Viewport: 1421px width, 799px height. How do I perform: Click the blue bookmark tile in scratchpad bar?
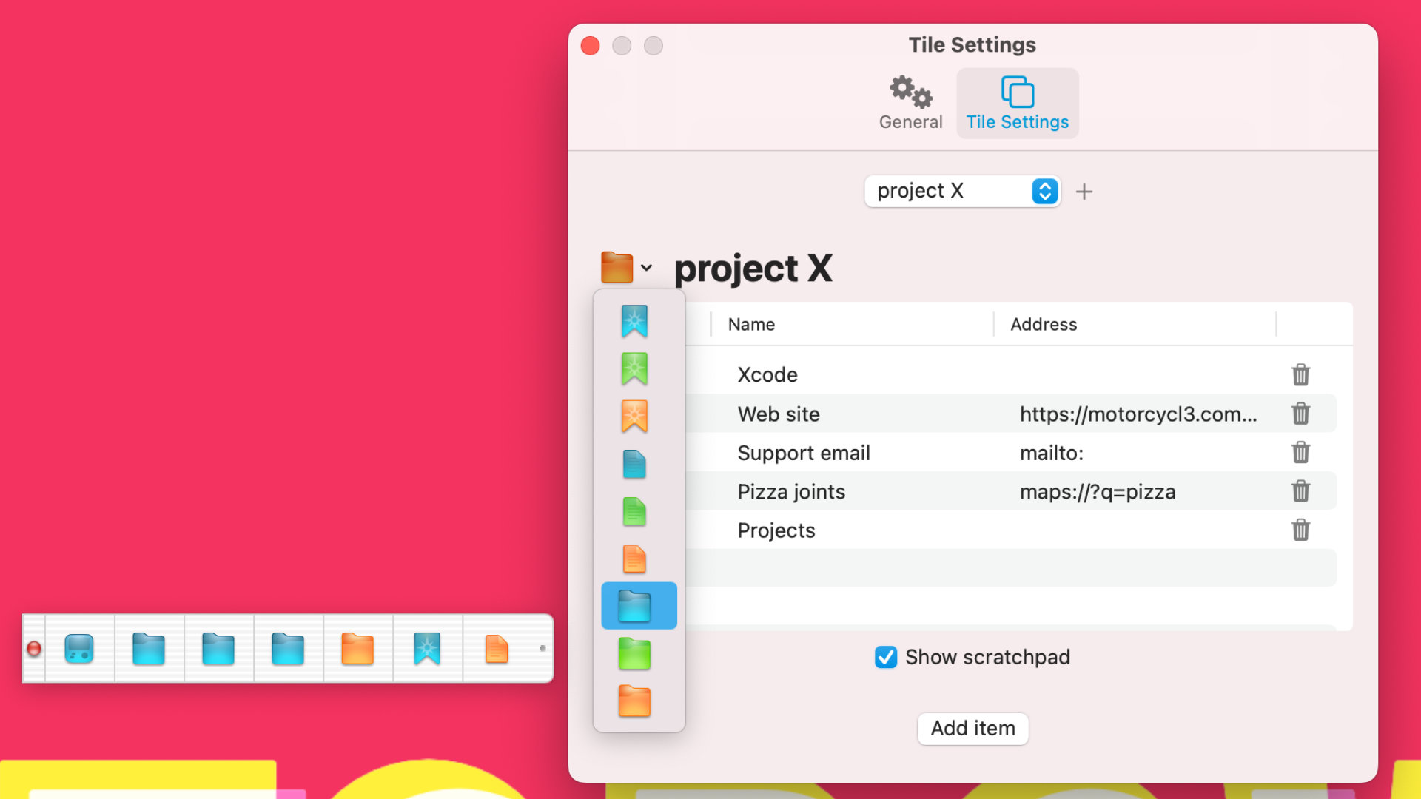(x=427, y=648)
